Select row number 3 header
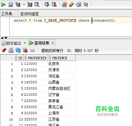The width and height of the screenshot is (132, 126). tap(7, 76)
